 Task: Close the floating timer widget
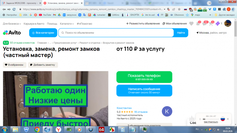point(228,119)
